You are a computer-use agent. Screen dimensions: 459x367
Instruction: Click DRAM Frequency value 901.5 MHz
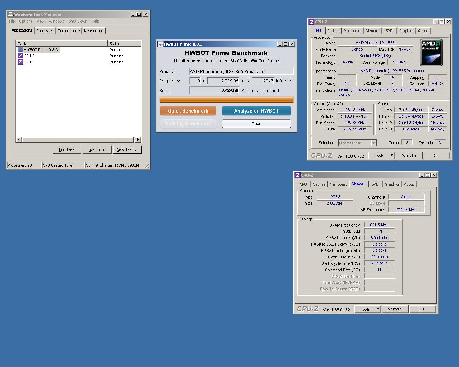pyautogui.click(x=379, y=225)
